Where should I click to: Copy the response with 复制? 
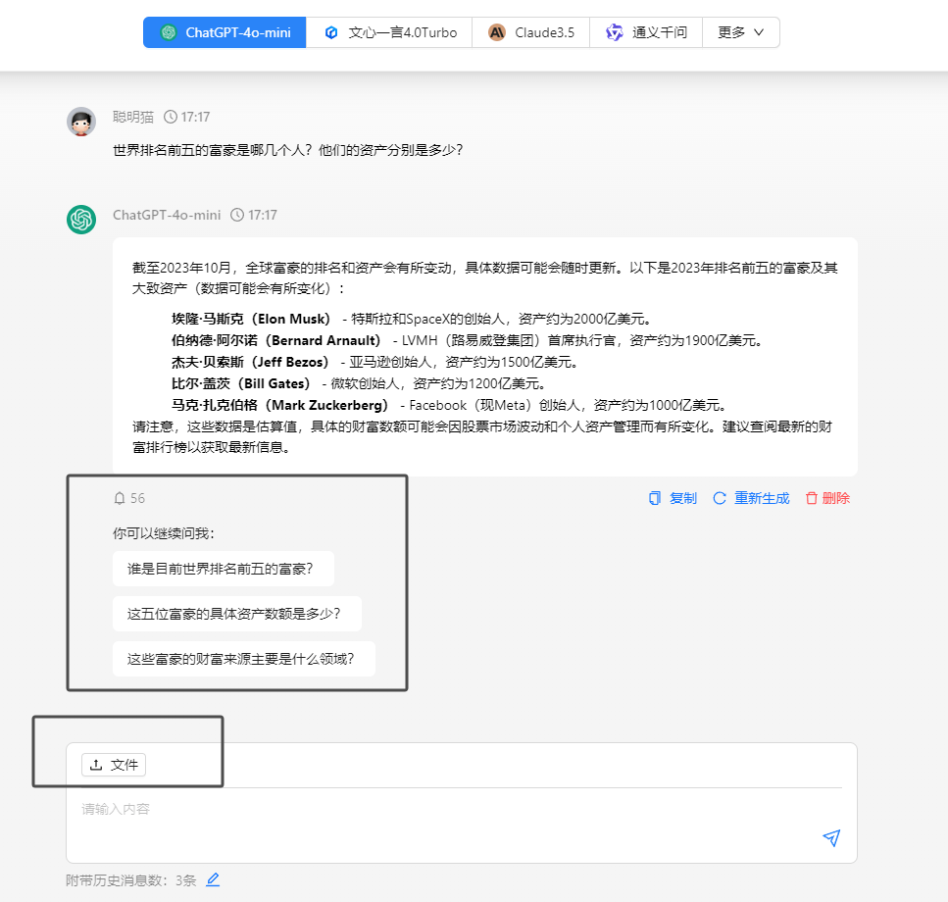pyautogui.click(x=673, y=498)
